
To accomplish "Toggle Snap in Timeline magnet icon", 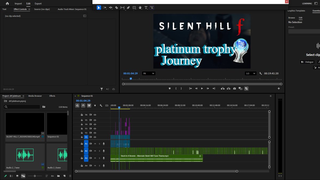I will pos(83,105).
